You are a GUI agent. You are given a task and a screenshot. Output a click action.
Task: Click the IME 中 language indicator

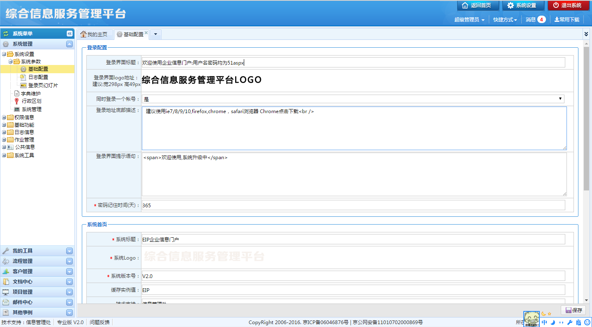point(544,322)
